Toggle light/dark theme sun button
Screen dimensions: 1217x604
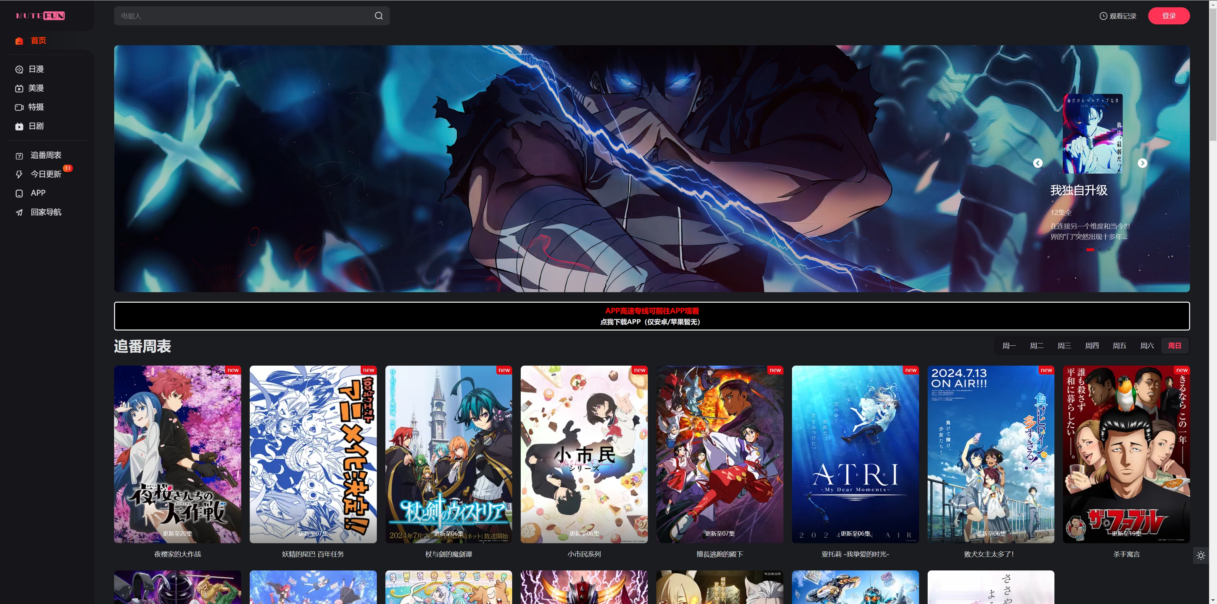(1201, 556)
